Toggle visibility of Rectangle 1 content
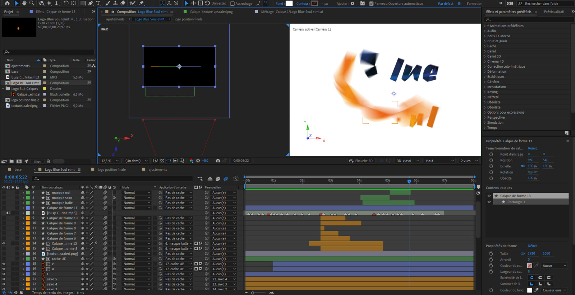The height and width of the screenshot is (295, 575). 489,202
